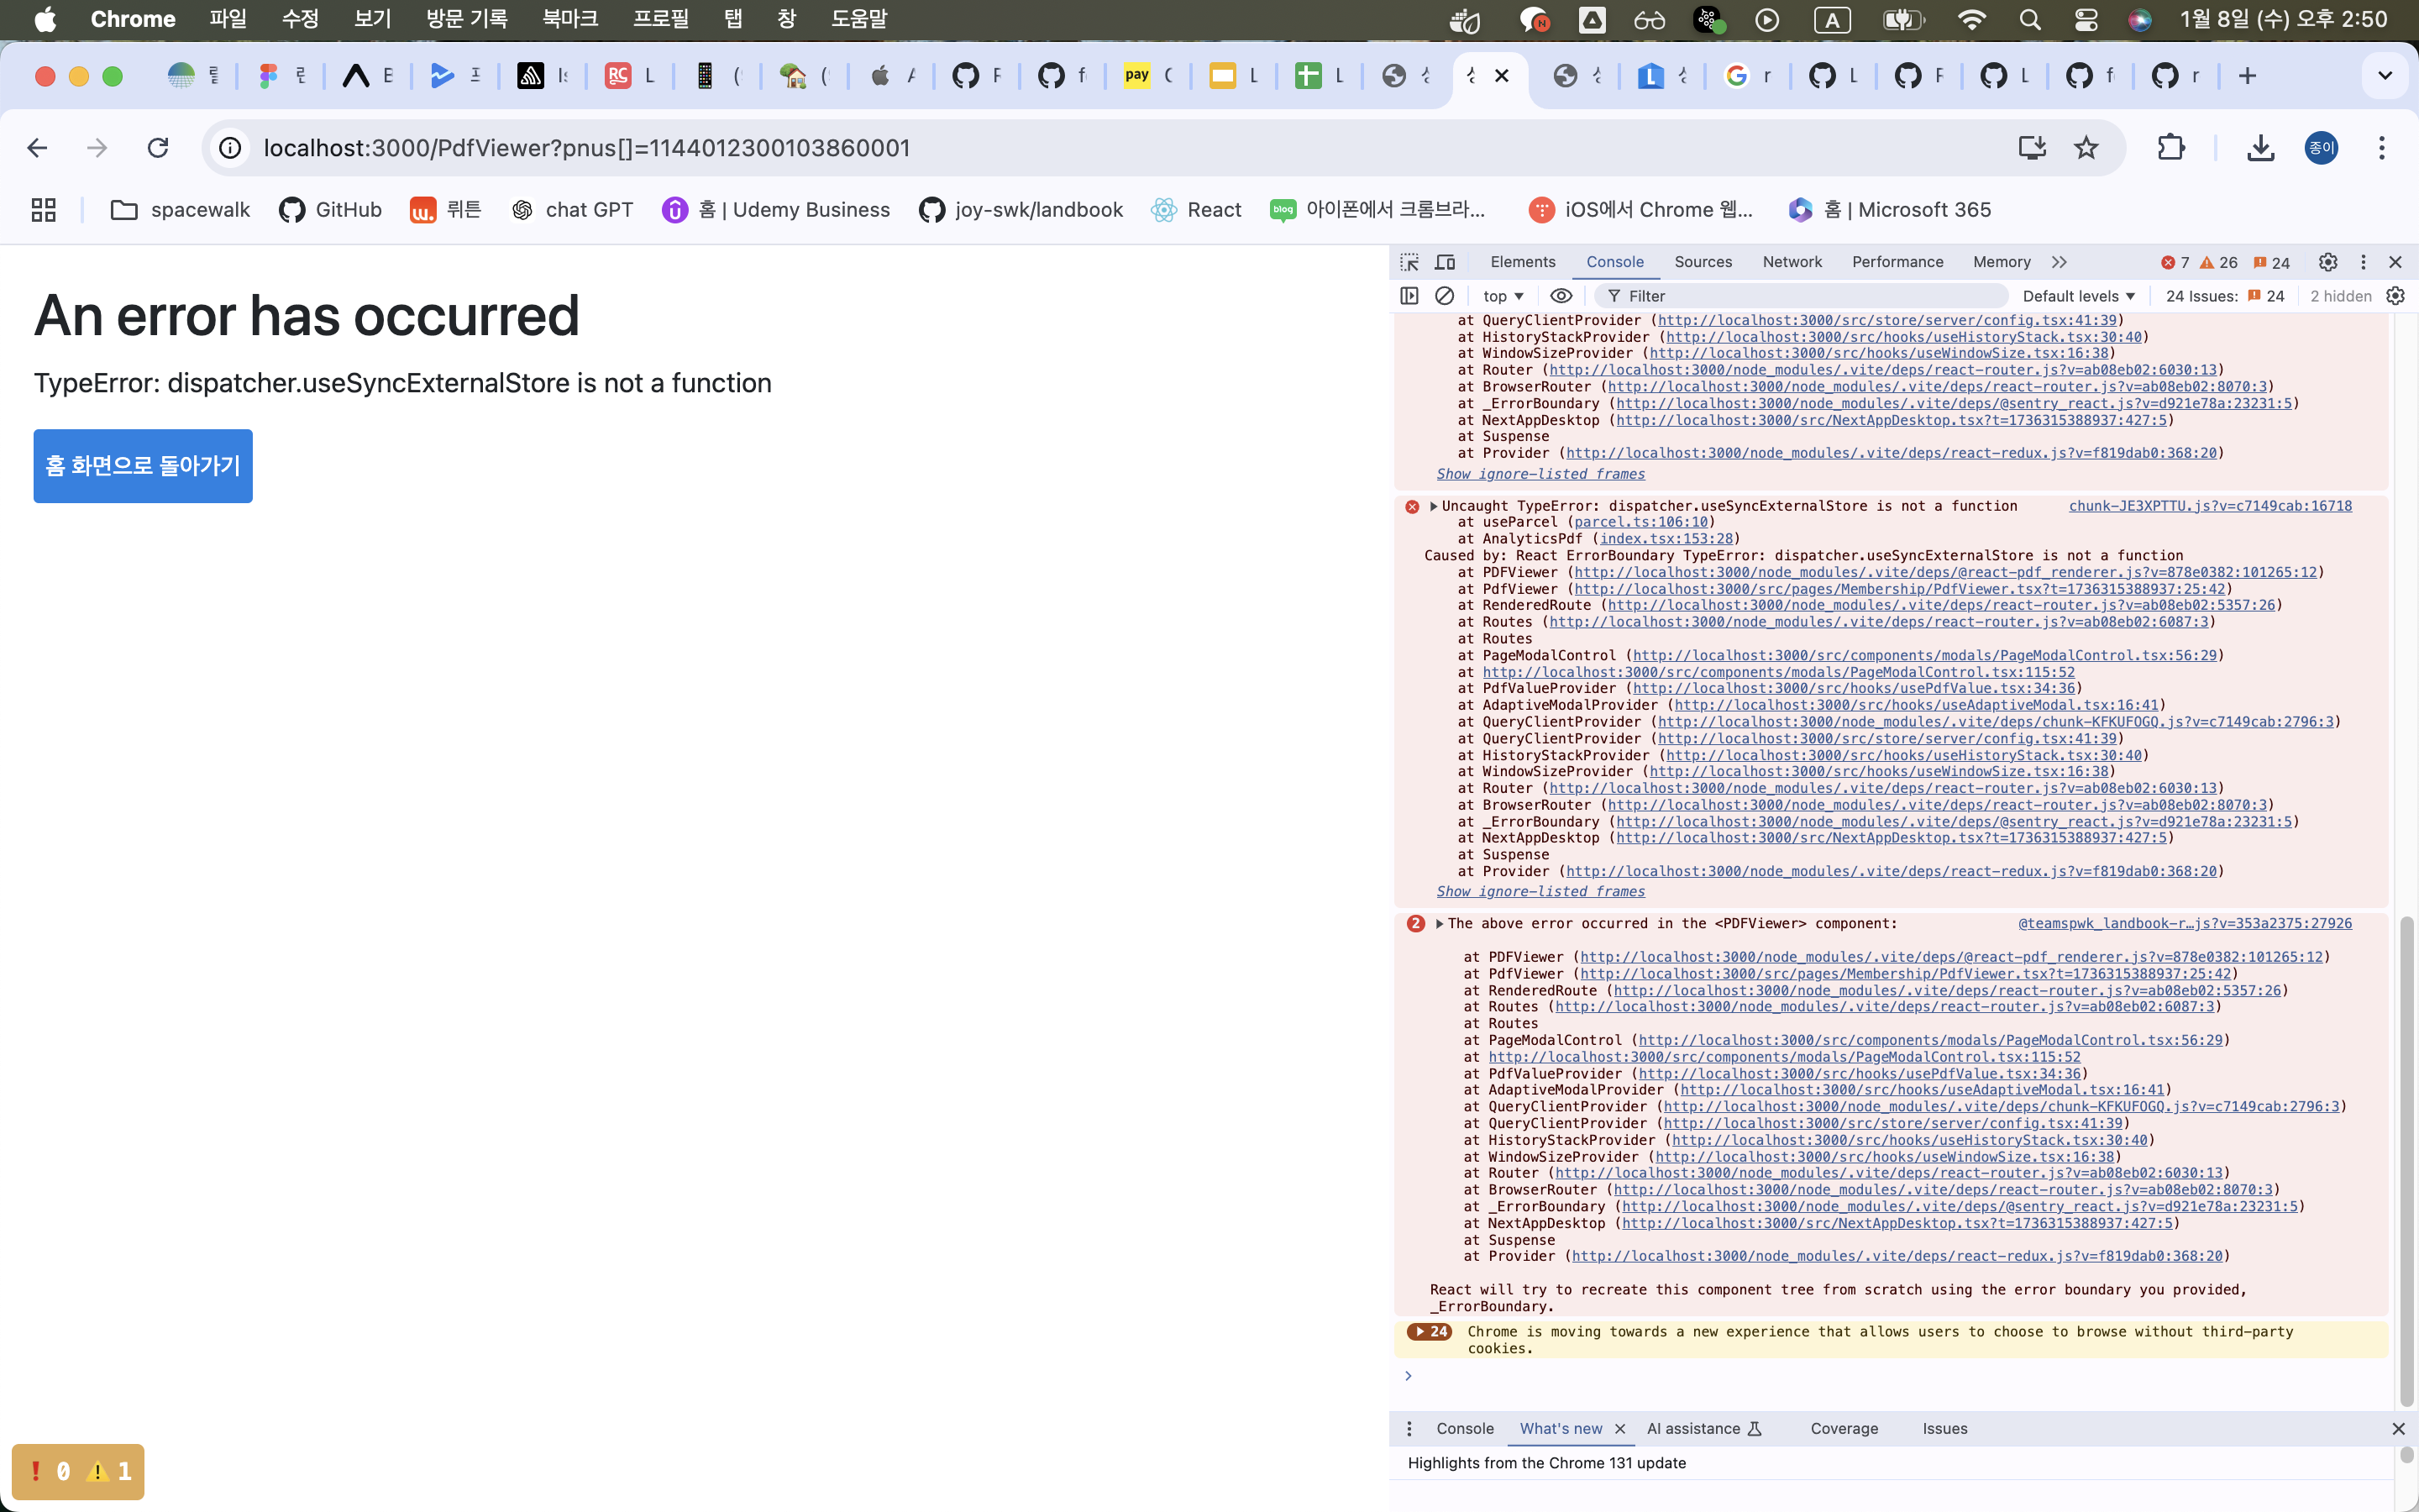
Task: Open the DevTools settings gear
Action: (2327, 262)
